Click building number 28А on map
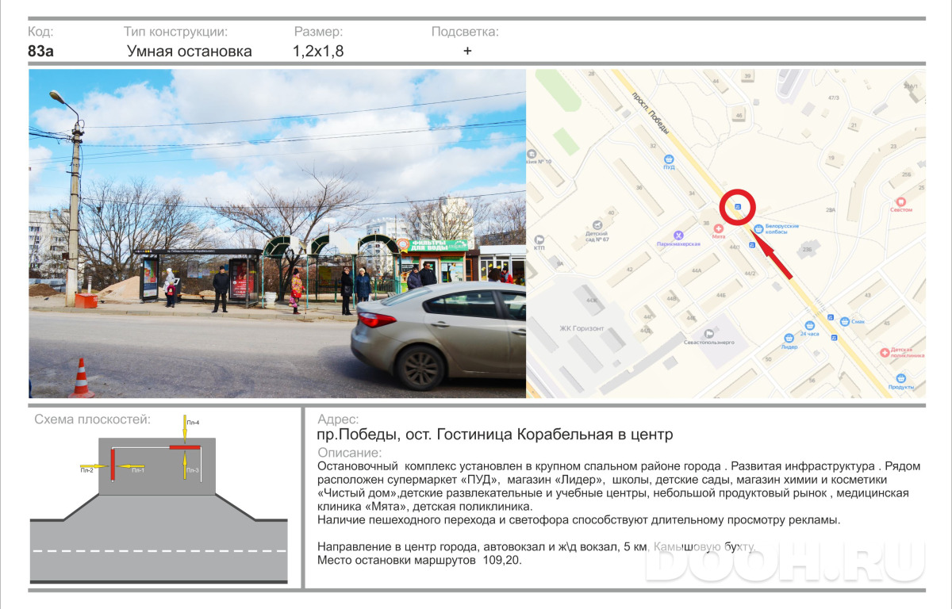 pyautogui.click(x=831, y=210)
